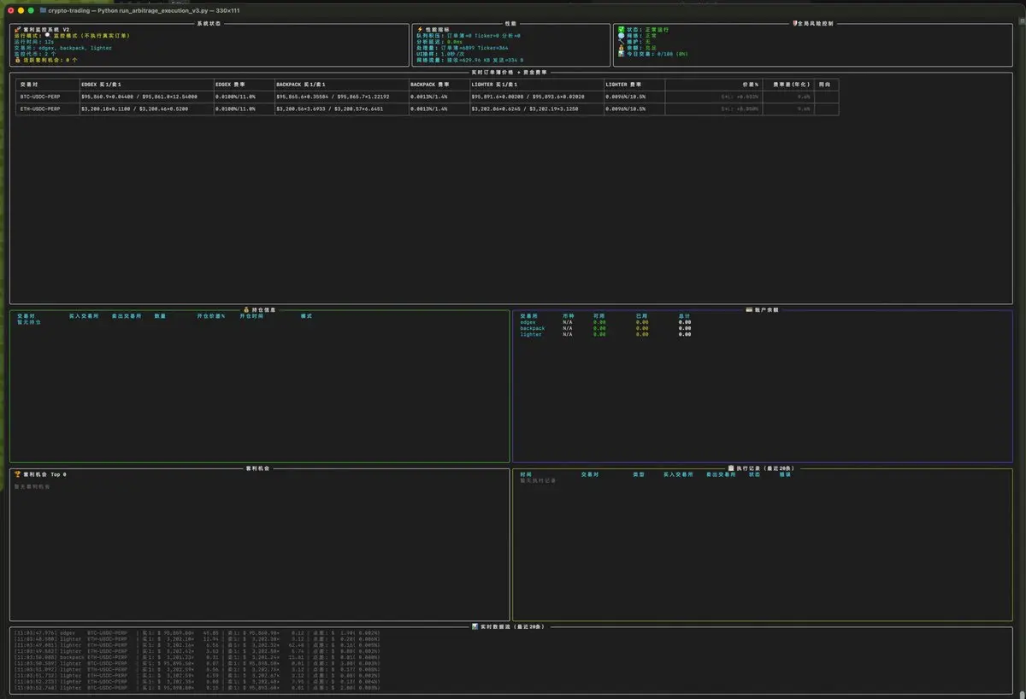Viewport: 1026px width, 699px height.
Task: Click the chart icon in 实时数据流 title
Action: click(475, 626)
